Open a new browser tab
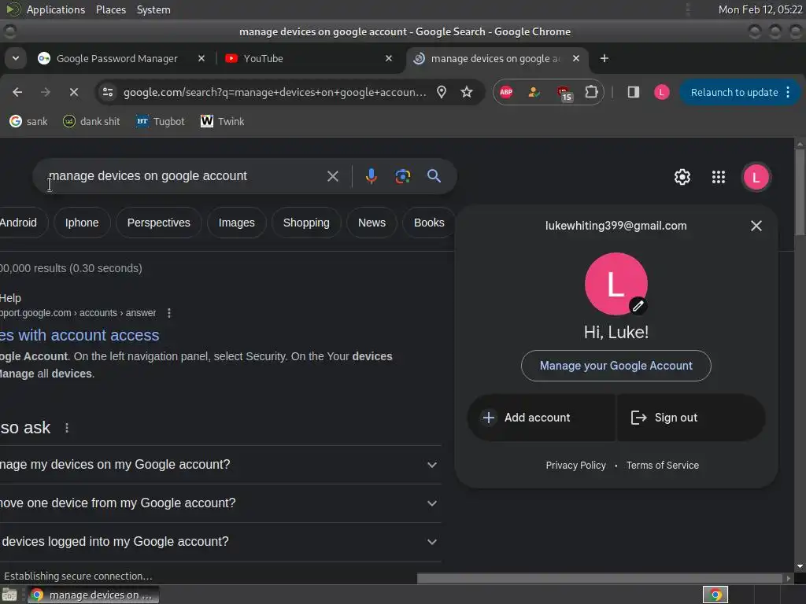806x604 pixels. [x=604, y=58]
